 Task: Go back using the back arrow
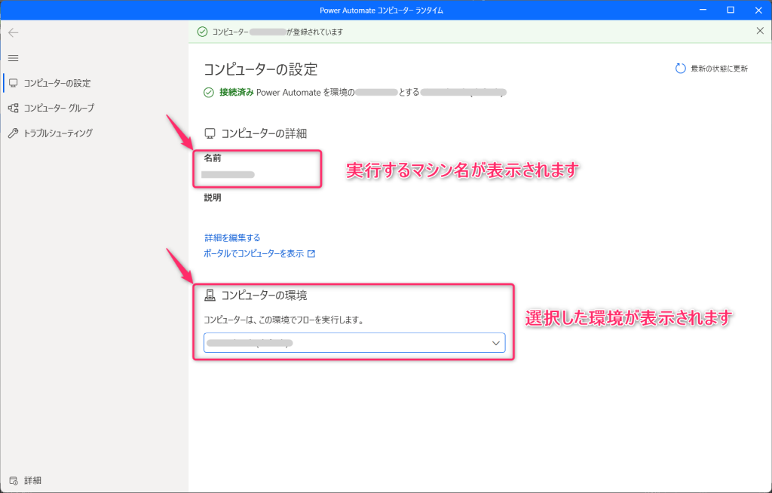(x=14, y=32)
